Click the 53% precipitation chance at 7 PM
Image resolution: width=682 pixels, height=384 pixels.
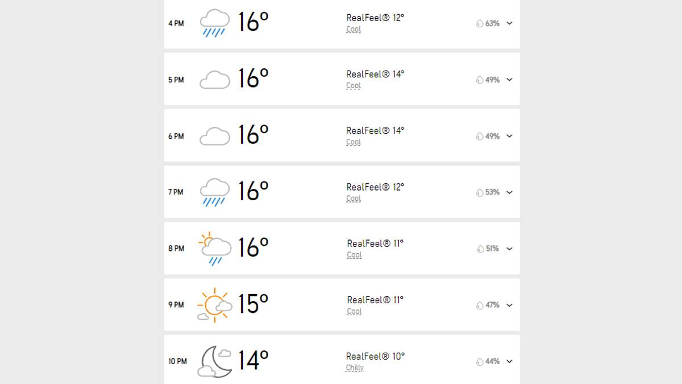pos(492,192)
